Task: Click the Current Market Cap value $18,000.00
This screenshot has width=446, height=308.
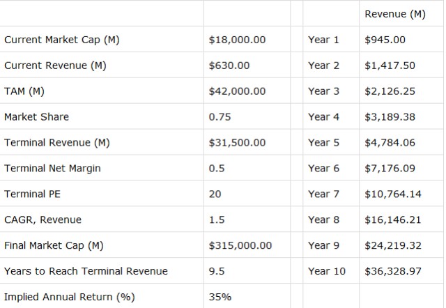Action: (237, 40)
